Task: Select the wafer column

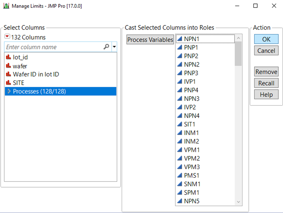Action: [x=20, y=66]
